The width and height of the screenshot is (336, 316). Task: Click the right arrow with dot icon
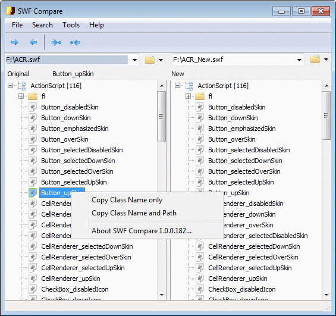tap(56, 42)
